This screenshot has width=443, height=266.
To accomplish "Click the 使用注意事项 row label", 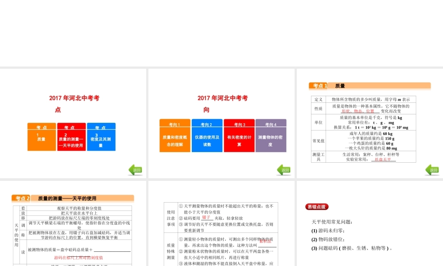I will coord(171,218).
